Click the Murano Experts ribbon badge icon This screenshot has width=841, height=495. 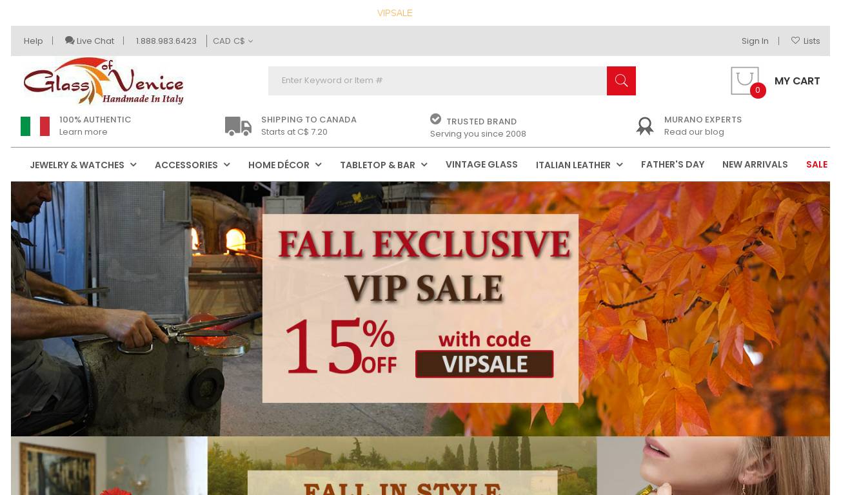click(645, 126)
